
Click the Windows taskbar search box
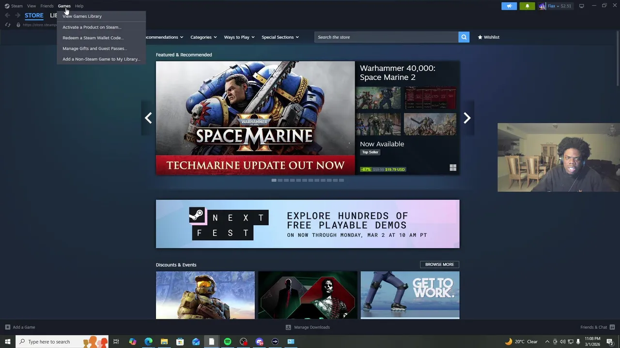pyautogui.click(x=62, y=342)
